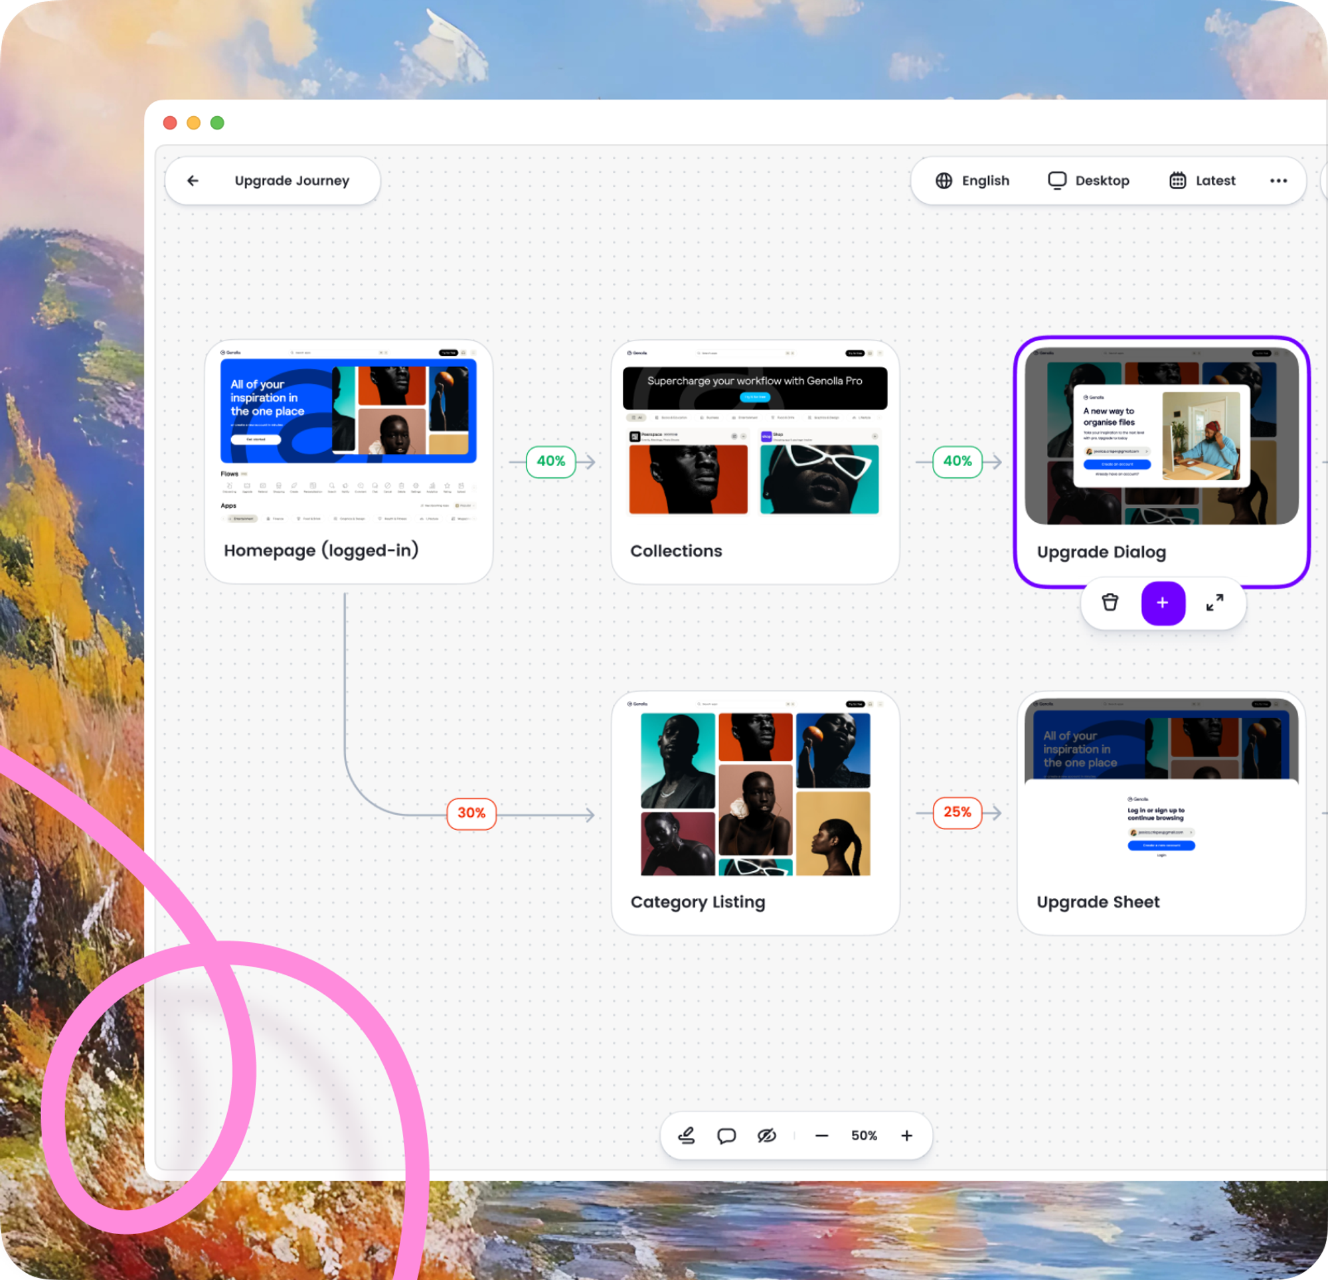Open the English language selector
This screenshot has height=1280, width=1328.
[971, 180]
